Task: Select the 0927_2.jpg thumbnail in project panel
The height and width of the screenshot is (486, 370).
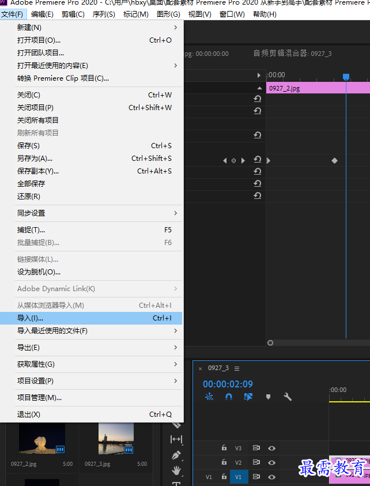Action: coord(42,439)
